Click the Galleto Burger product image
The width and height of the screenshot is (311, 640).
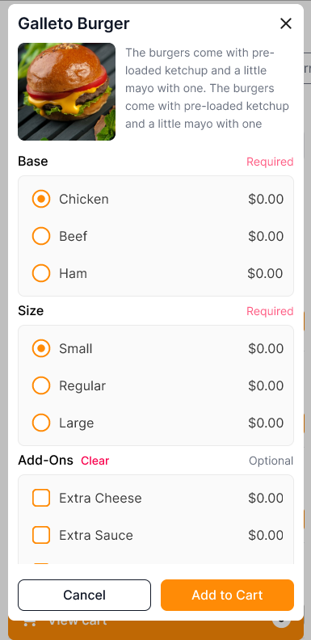[66, 92]
